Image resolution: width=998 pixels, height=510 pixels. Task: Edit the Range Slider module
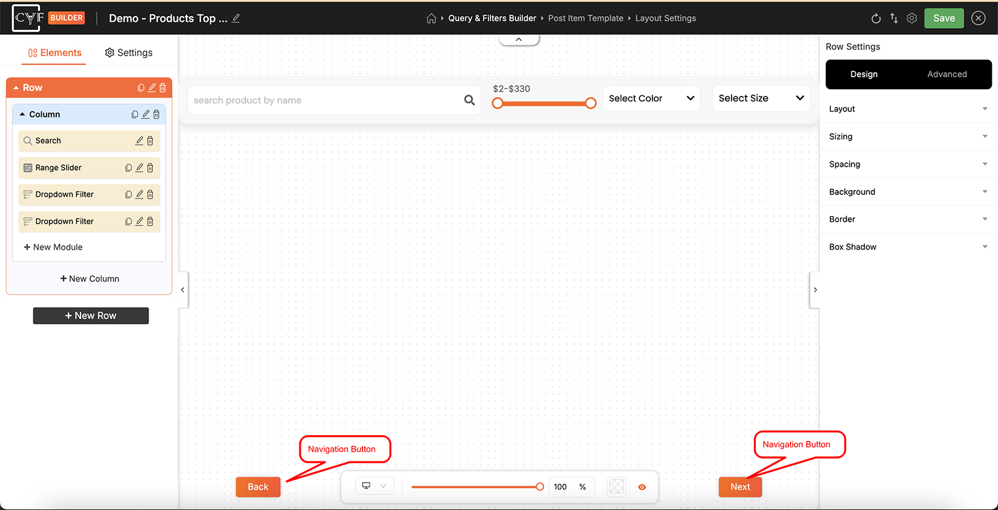pyautogui.click(x=140, y=168)
